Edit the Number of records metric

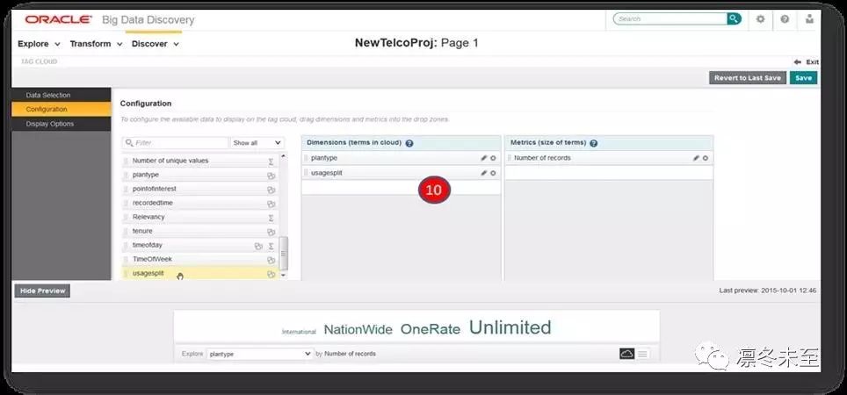[x=696, y=158]
